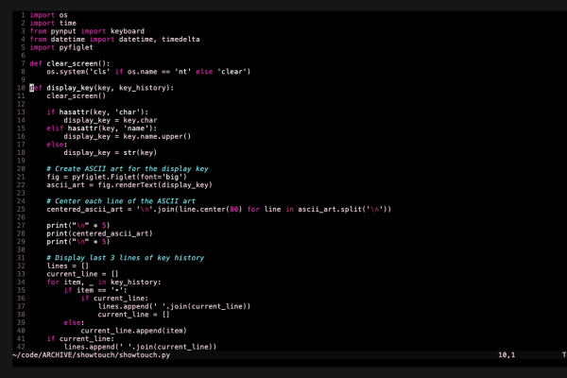
Task: Click the lines.append call on line 37
Action: (x=174, y=306)
